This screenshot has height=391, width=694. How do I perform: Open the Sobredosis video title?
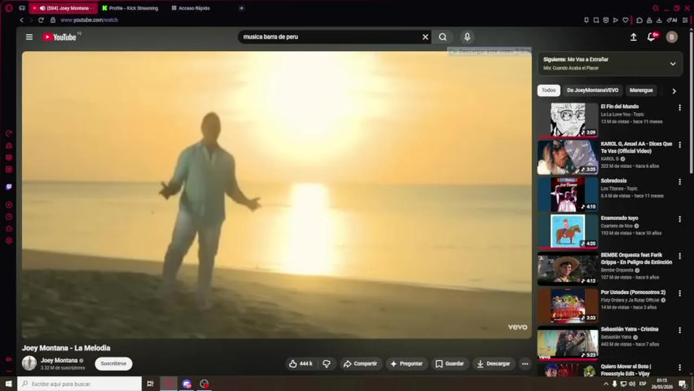coord(614,181)
